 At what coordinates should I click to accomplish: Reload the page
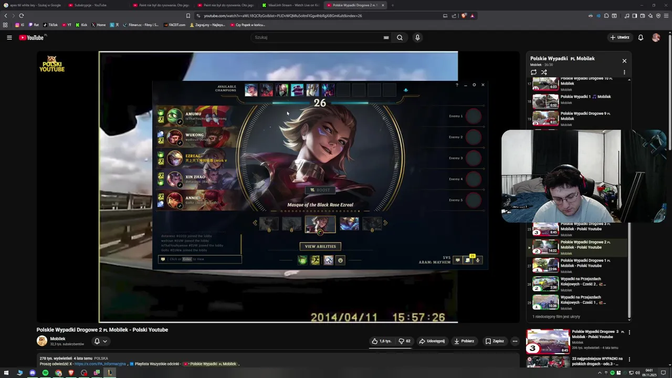coord(21,16)
